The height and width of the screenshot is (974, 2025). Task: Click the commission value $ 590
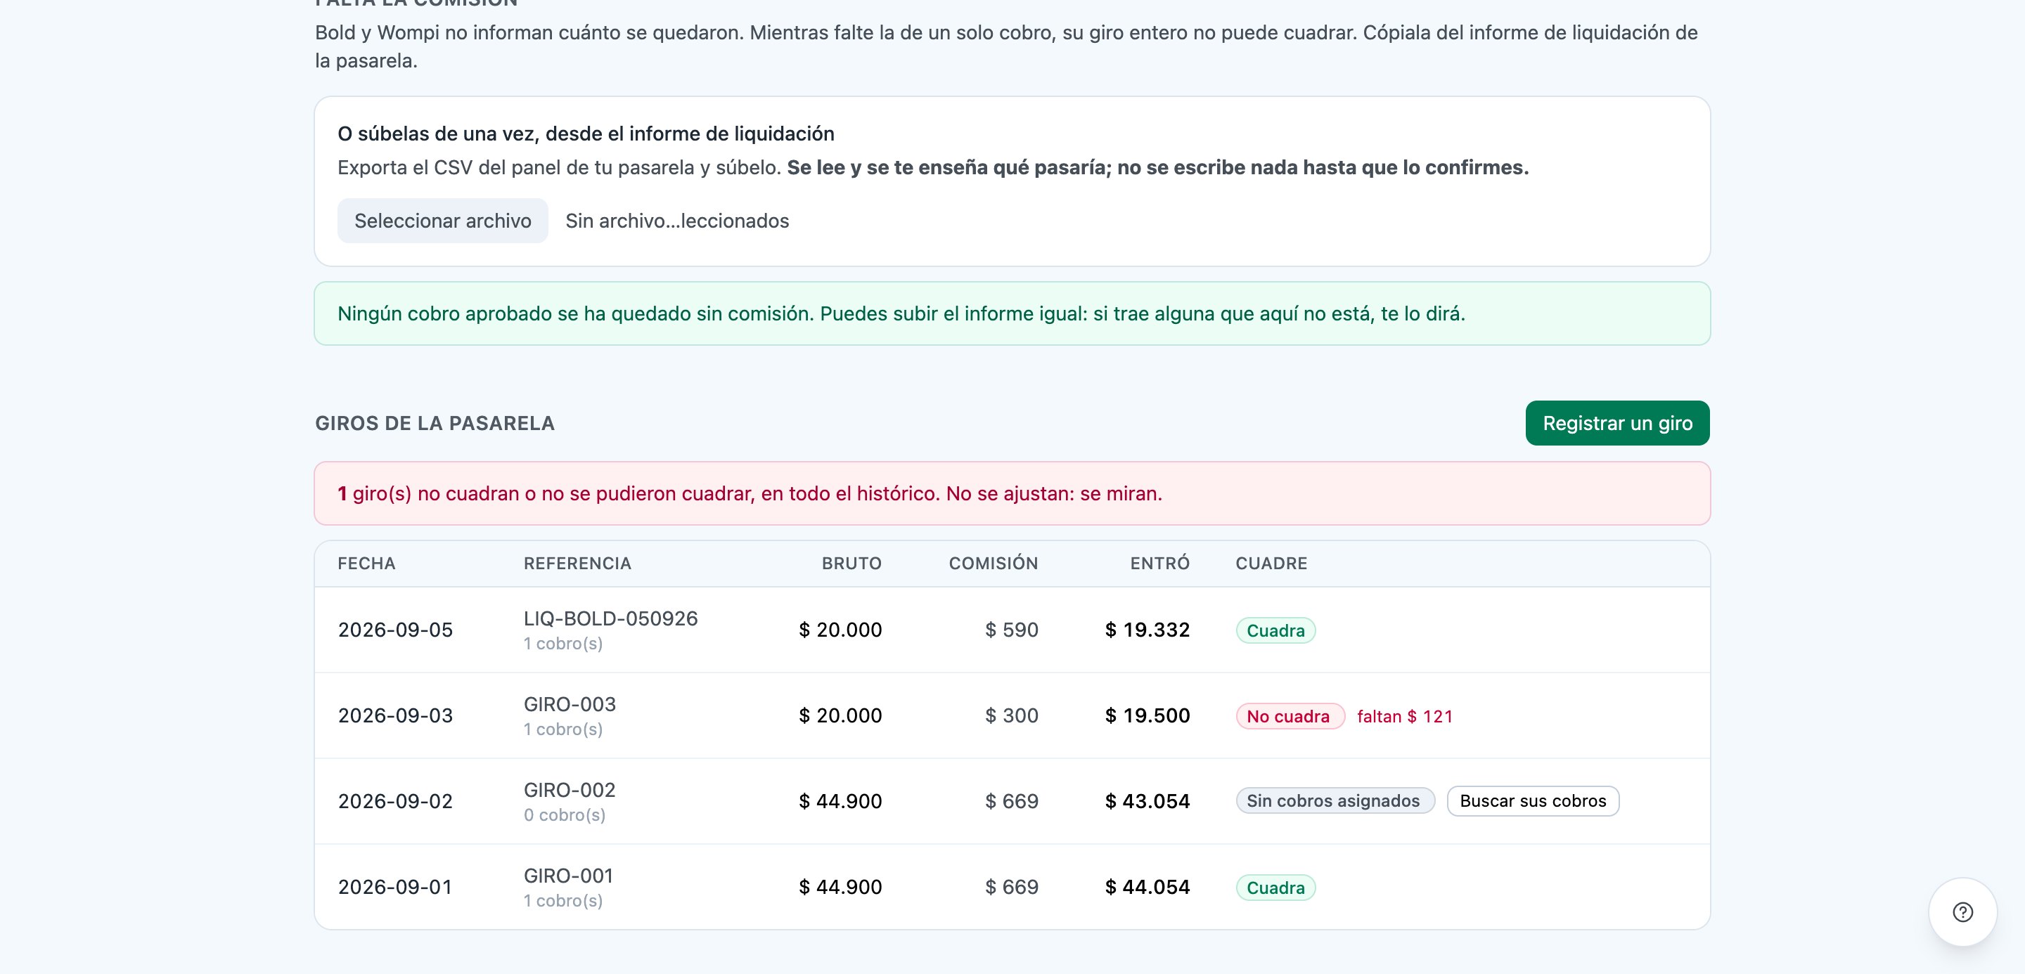[x=1012, y=630]
